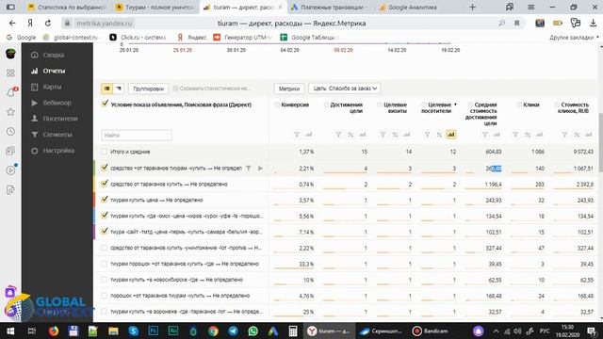Open the browser downloads icon
603x339 pixels.
[593, 23]
